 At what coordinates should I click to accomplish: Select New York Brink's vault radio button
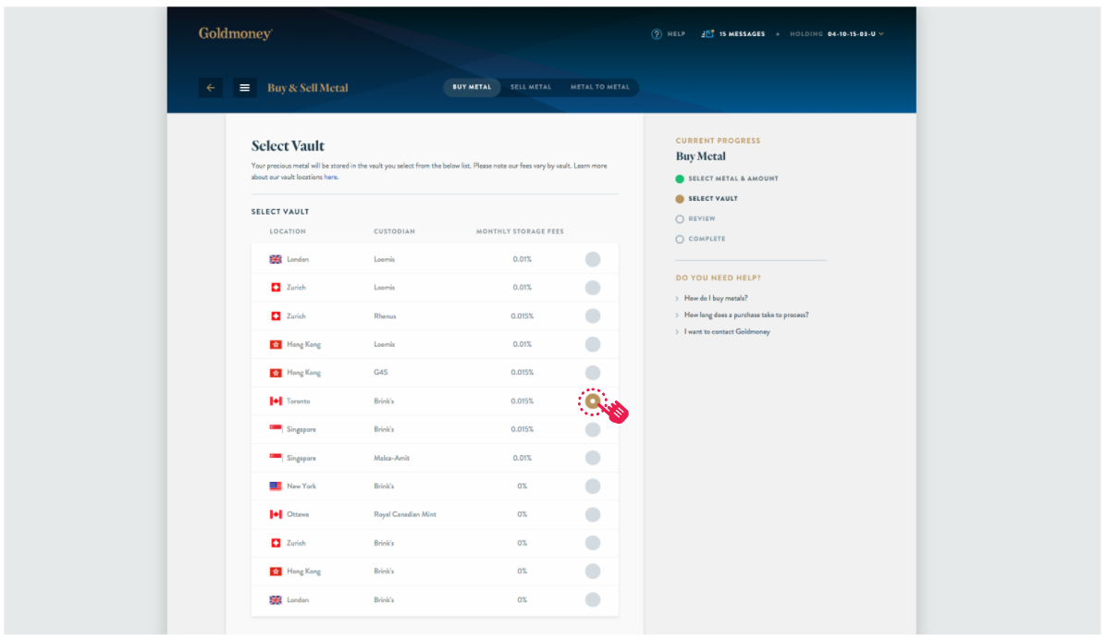(x=592, y=486)
